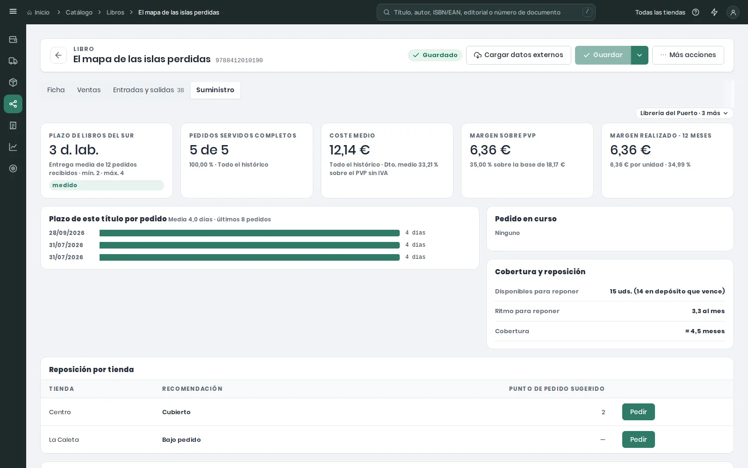Screen dimensions: 748x468
Task: Open the Más acciones menu
Action: pos(688,55)
